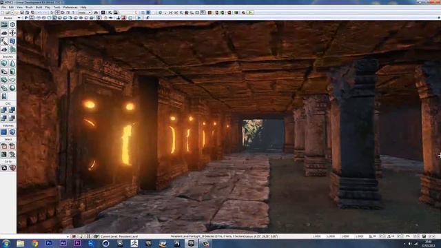The width and height of the screenshot is (441, 248).
Task: Toggle realtime P button in viewport toolbar
Action: [x=26, y=18]
